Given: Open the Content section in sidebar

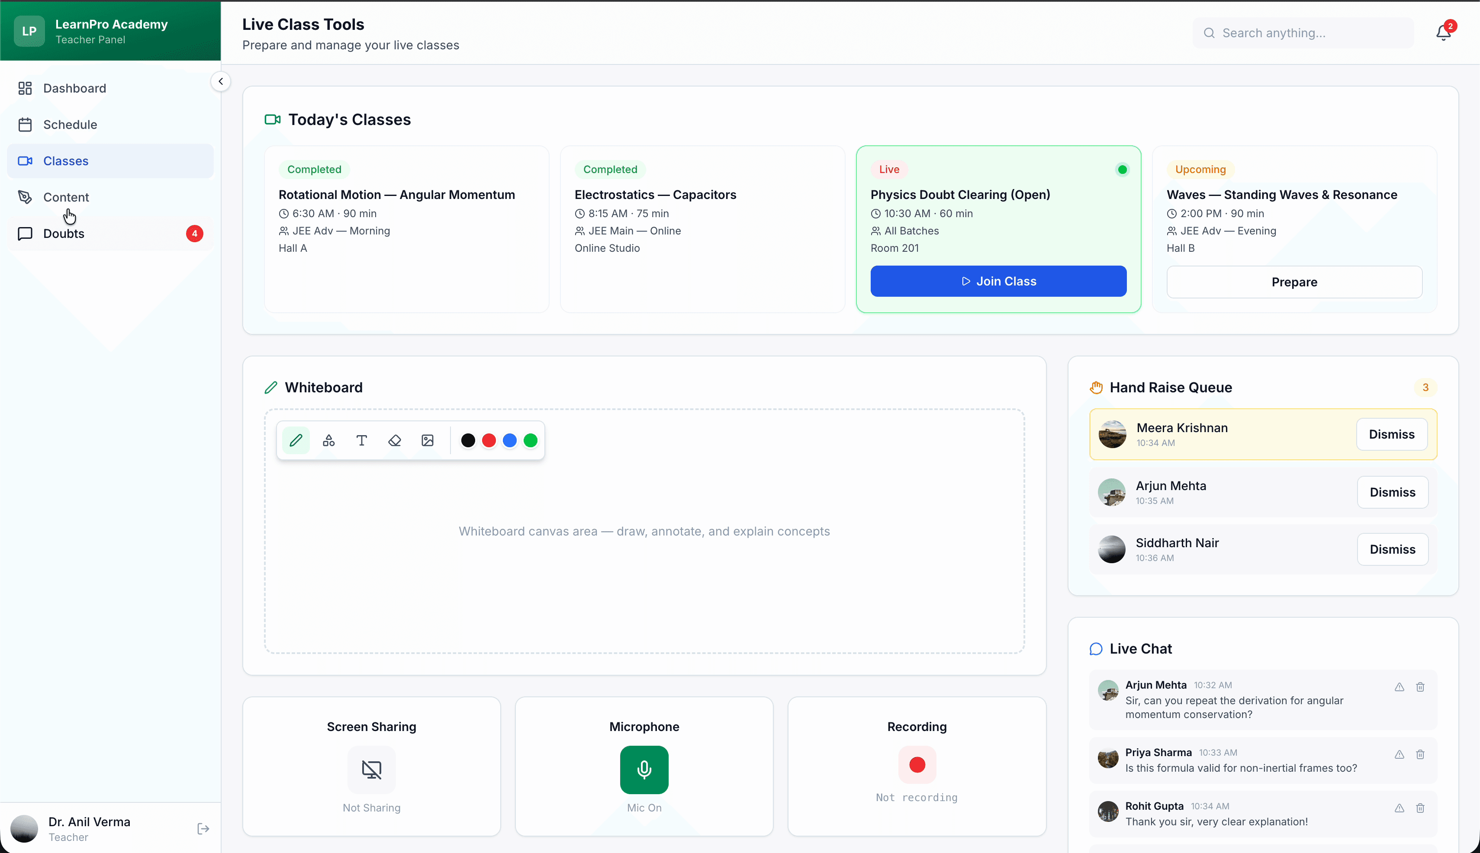Looking at the screenshot, I should click(x=66, y=197).
